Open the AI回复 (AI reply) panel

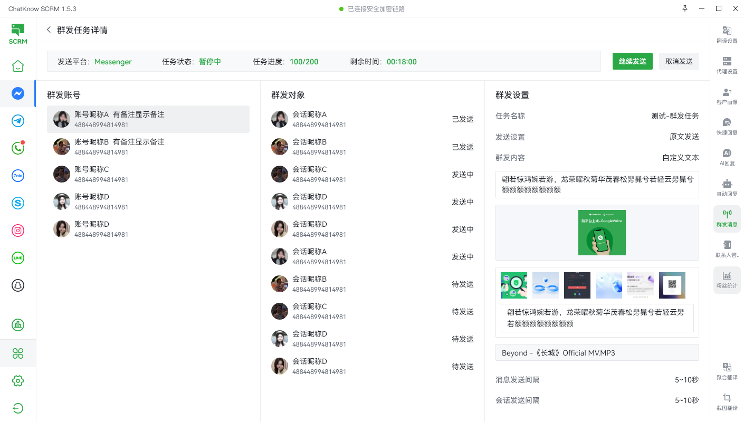point(727,158)
